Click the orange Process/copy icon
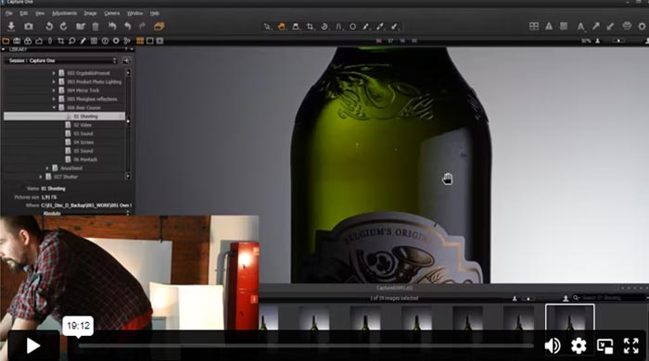The image size is (649, 361). tap(159, 27)
